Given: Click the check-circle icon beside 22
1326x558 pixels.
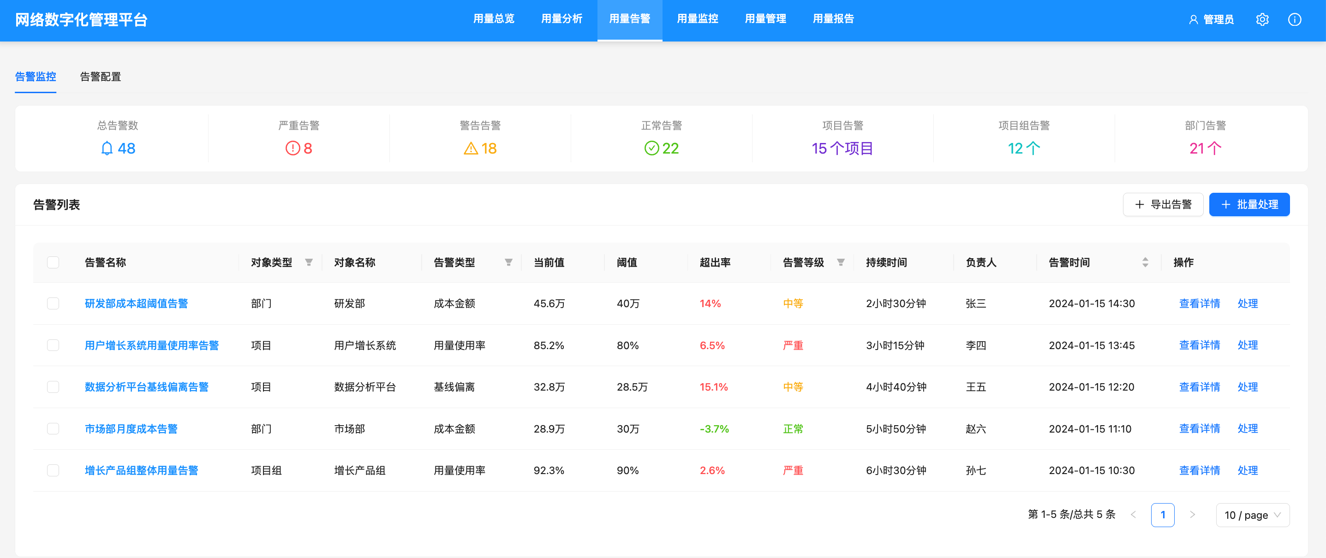Looking at the screenshot, I should pyautogui.click(x=651, y=148).
